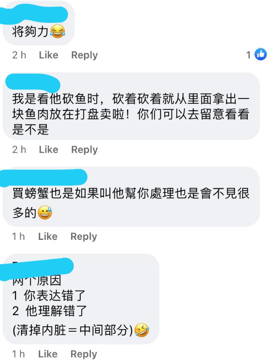
Task: Like the '两个原因' comment
Action: [x=48, y=354]
